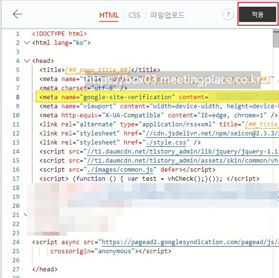Screen dimensions: 279x278
Task: Click the ./style.css href link
Action: (x=166, y=143)
